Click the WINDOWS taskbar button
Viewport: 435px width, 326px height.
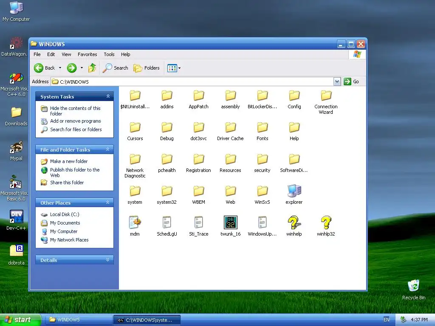pos(78,320)
